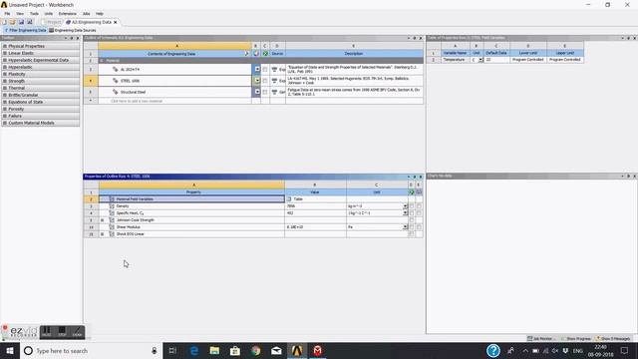This screenshot has height=359, width=638.
Task: Click Windows Start button
Action: 10,350
